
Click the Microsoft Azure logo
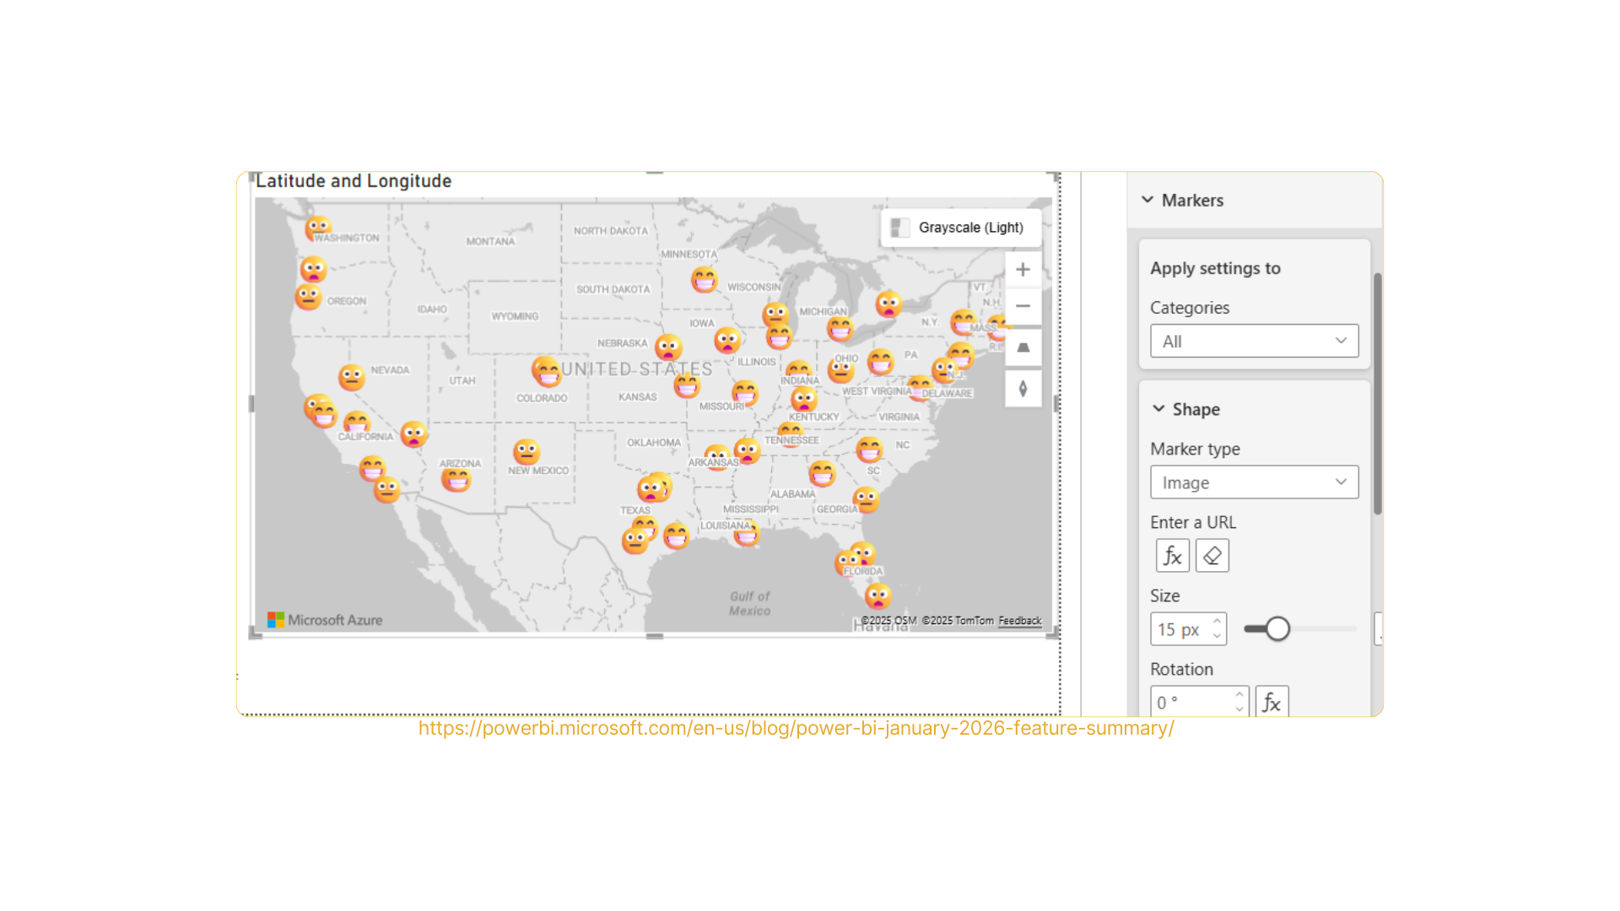point(325,620)
